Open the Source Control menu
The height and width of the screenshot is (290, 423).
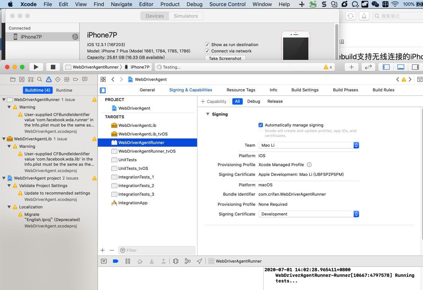(227, 4)
